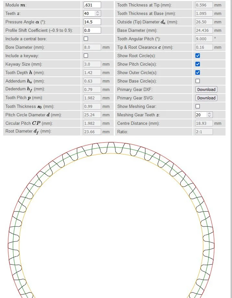The height and width of the screenshot is (298, 232).
Task: Enable Show Meshing Gear checkbox
Action: tap(198, 106)
